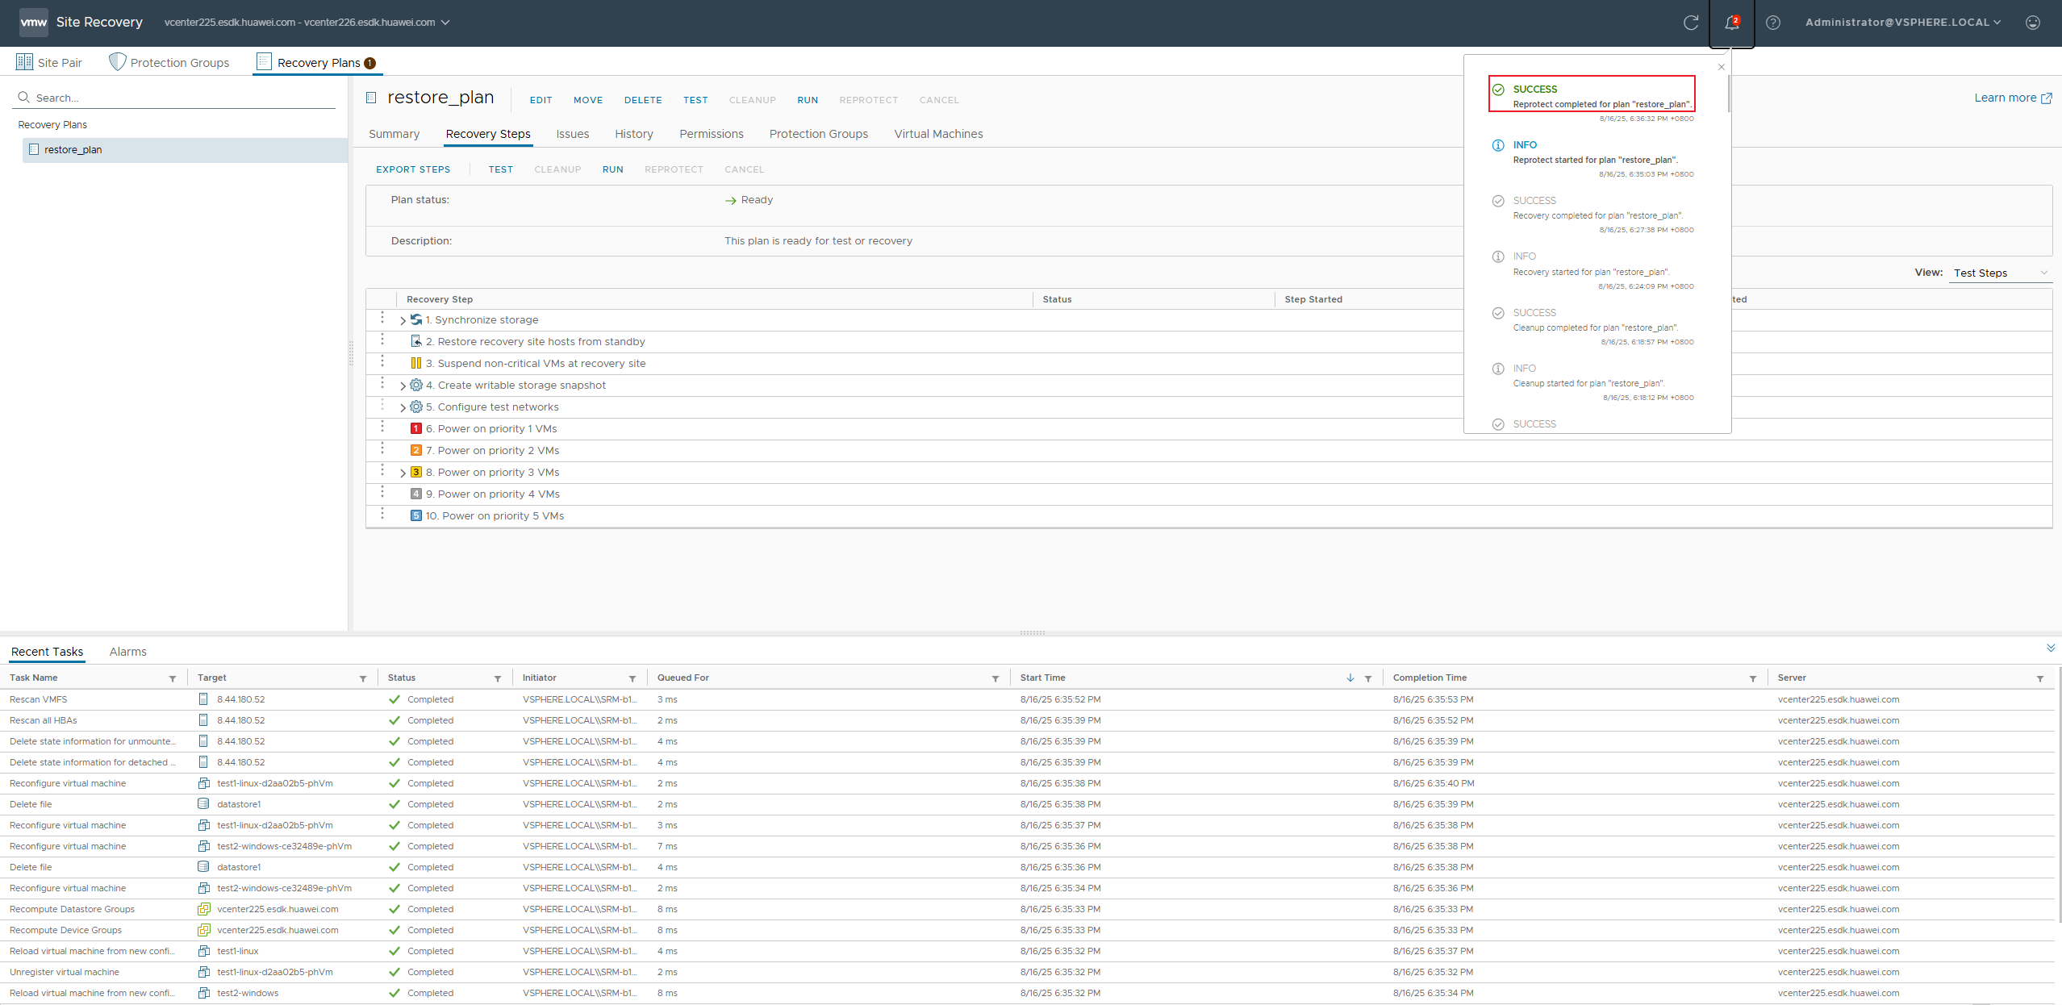Click the Recovery completed SUCCESS notification
The image size is (2062, 1005).
pos(1594,215)
